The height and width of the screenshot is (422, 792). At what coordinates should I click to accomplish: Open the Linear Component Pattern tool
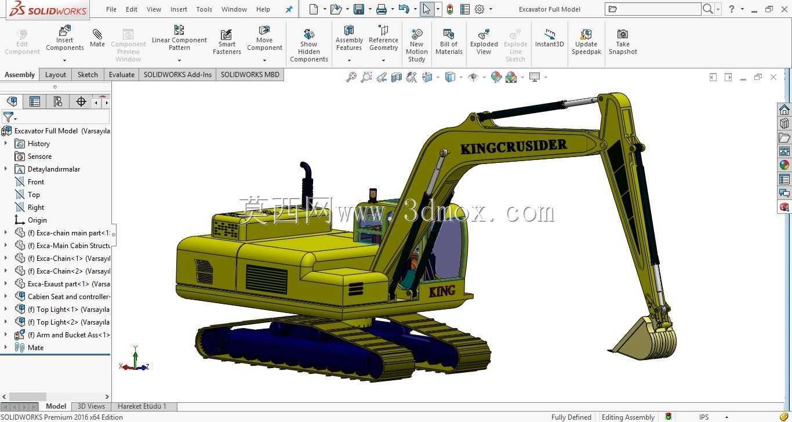[x=179, y=38]
